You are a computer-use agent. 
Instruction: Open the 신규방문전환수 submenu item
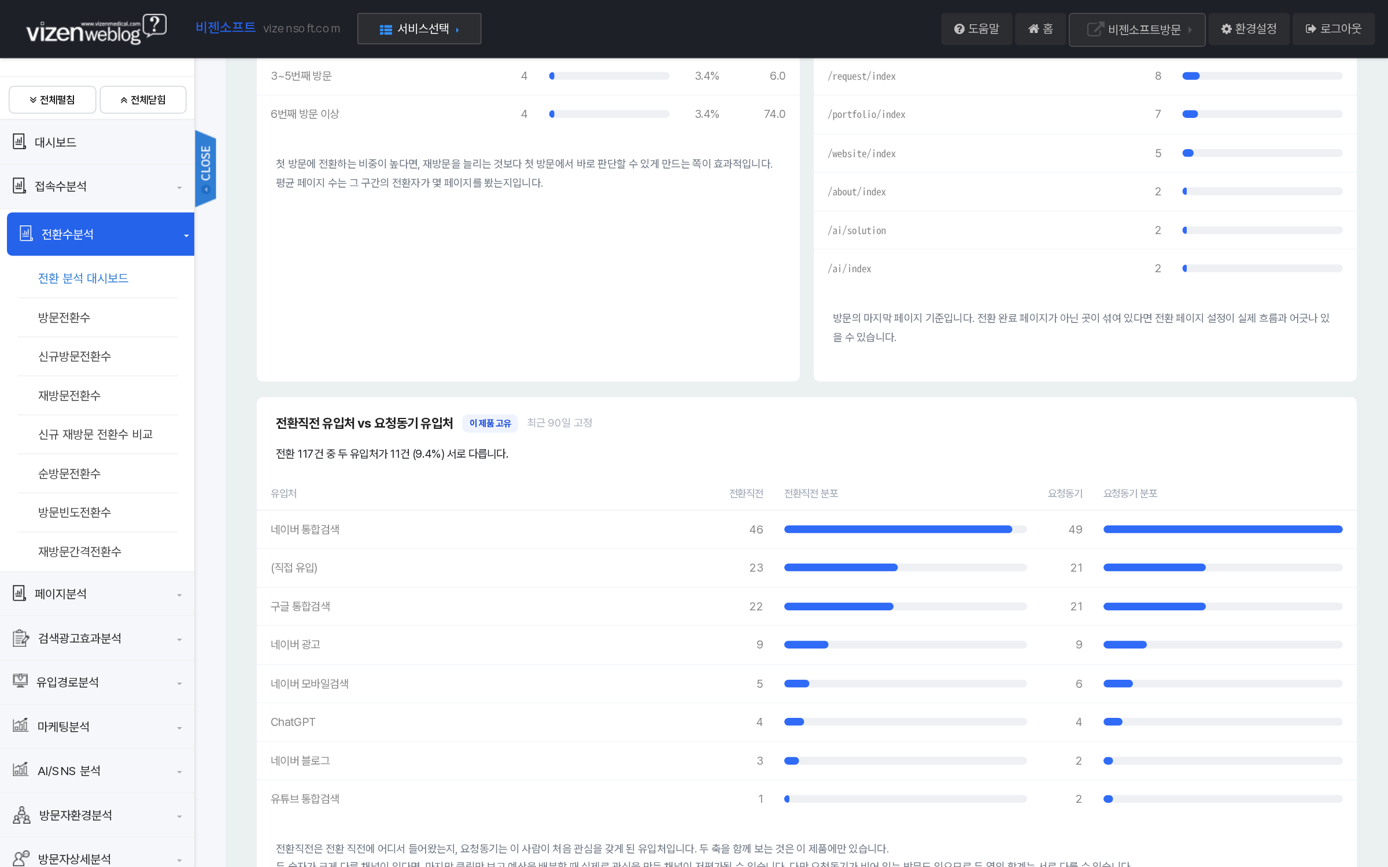[75, 356]
